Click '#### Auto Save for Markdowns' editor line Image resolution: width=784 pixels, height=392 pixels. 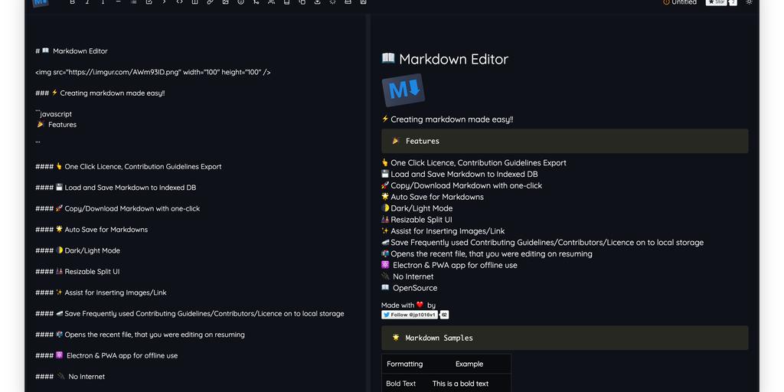pos(92,230)
